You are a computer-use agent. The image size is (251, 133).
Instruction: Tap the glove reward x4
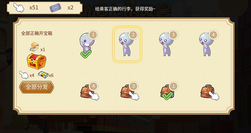(x=27, y=75)
